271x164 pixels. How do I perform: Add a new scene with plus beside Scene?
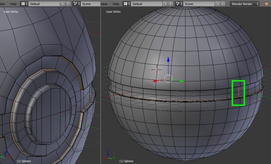pyautogui.click(x=218, y=4)
